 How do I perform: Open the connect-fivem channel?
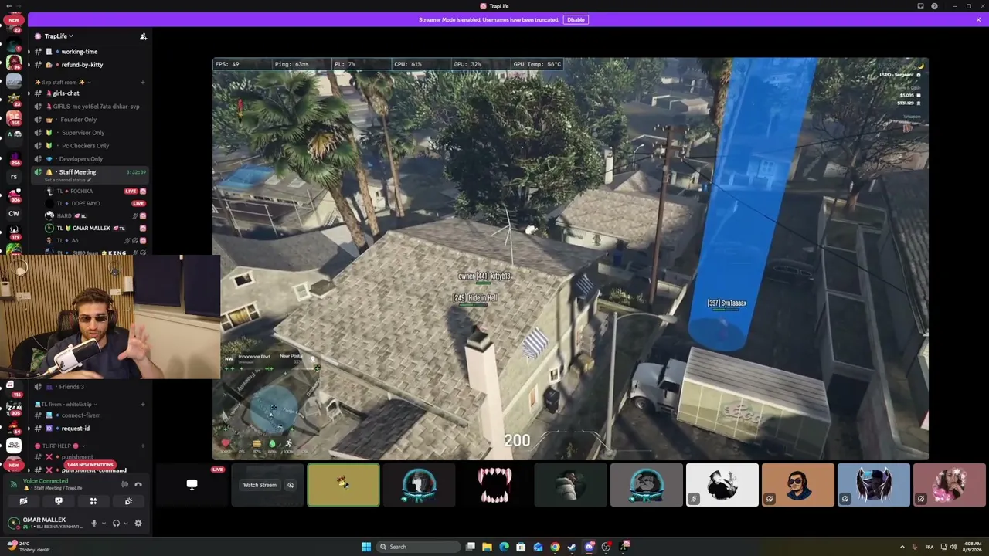tap(80, 415)
